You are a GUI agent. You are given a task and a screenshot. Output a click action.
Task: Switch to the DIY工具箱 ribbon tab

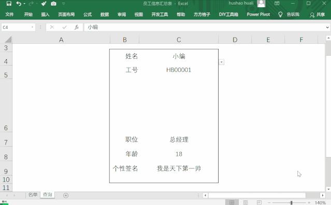pyautogui.click(x=228, y=14)
